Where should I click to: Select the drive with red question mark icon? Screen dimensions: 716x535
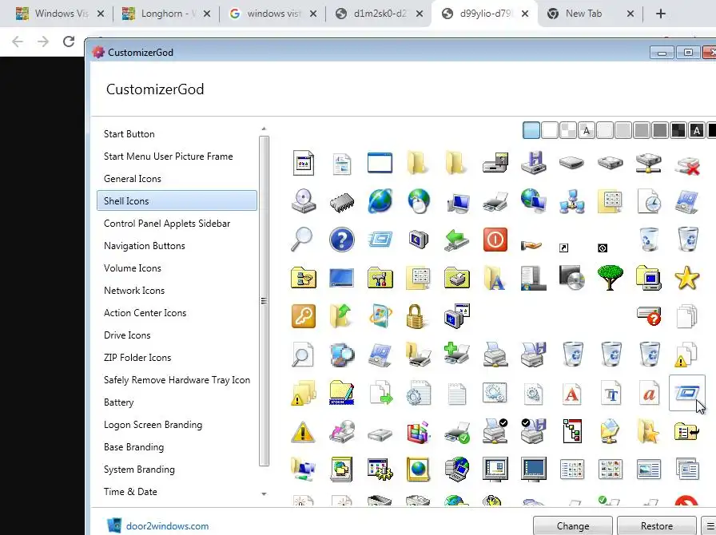point(650,316)
